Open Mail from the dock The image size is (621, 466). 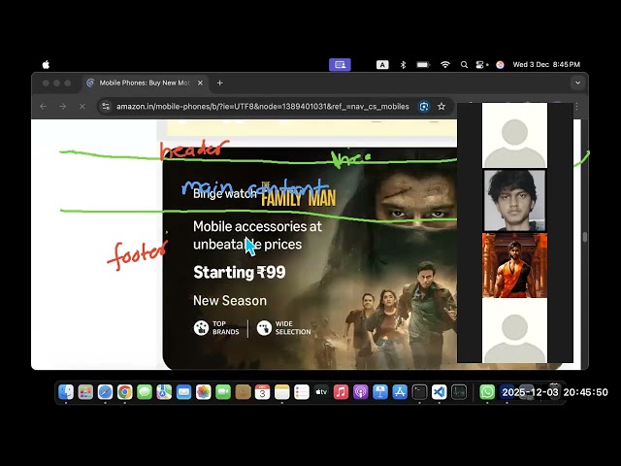click(x=183, y=392)
